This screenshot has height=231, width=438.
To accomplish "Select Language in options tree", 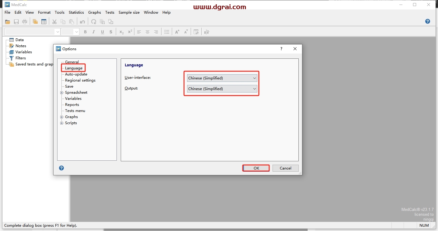I will pyautogui.click(x=74, y=68).
